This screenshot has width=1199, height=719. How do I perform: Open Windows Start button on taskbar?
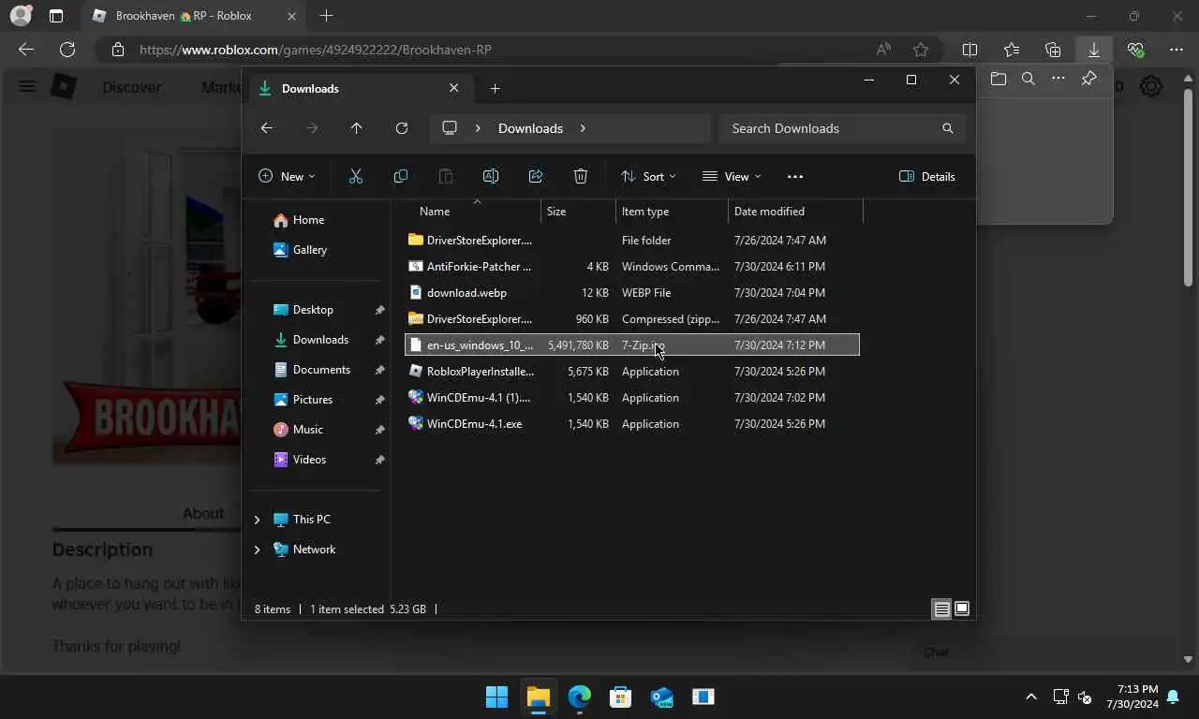point(496,697)
